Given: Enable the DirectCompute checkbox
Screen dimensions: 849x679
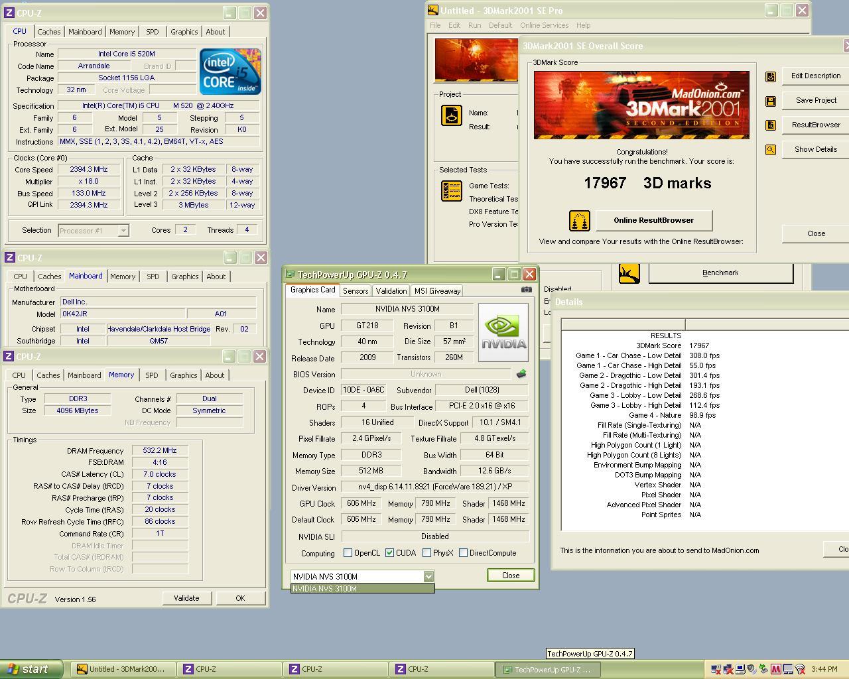Looking at the screenshot, I should (463, 553).
